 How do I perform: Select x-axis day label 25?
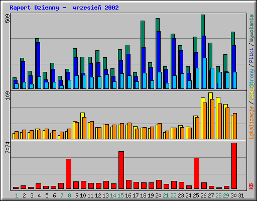coord(196,195)
